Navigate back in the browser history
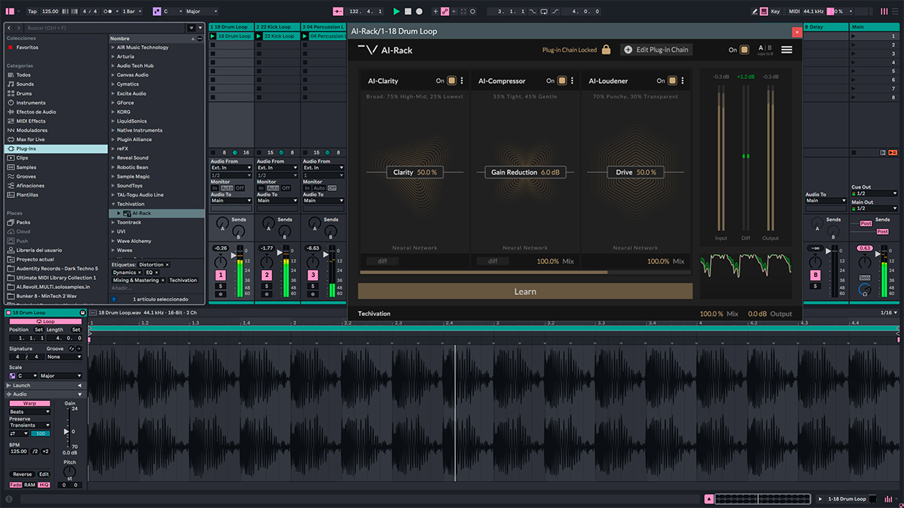The image size is (904, 508). (x=9, y=28)
